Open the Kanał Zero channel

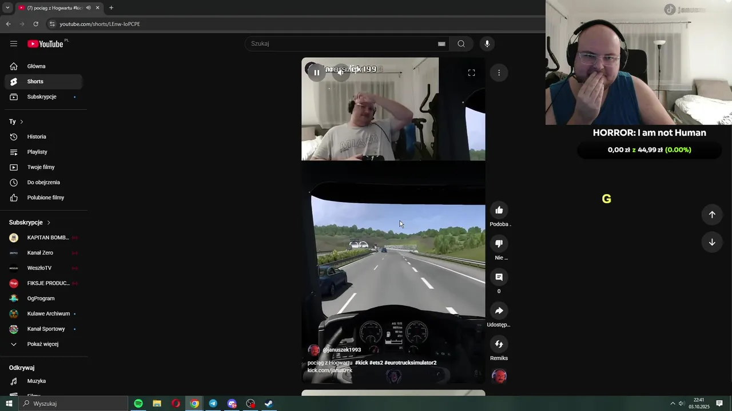point(43,253)
